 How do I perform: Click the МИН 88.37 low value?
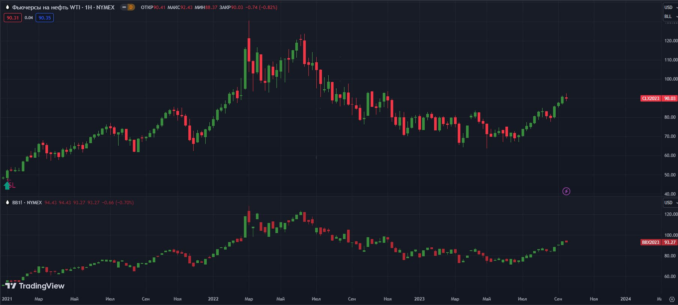206,7
